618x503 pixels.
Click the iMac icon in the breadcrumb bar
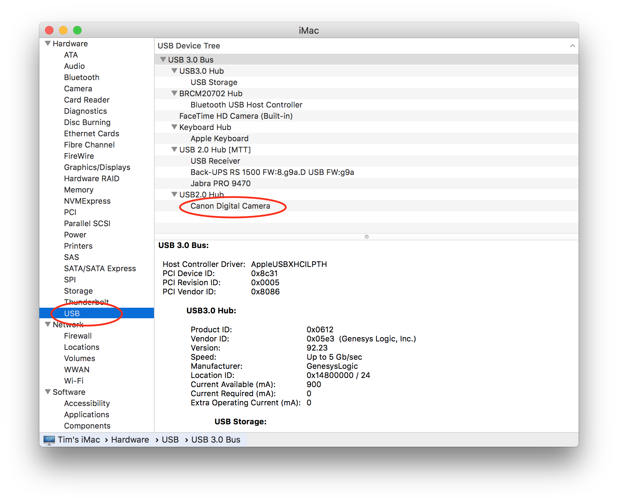click(49, 439)
